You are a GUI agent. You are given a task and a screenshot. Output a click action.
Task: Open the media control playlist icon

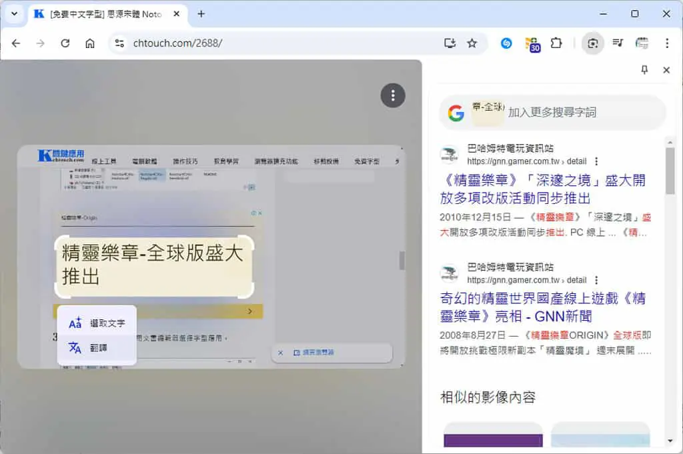pyautogui.click(x=618, y=43)
